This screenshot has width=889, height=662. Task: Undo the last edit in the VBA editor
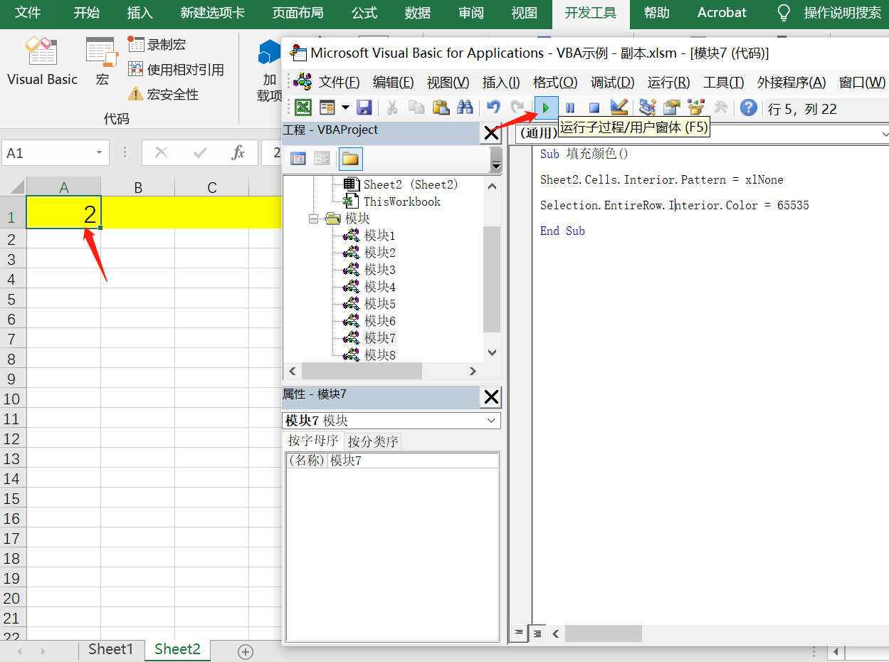(491, 107)
